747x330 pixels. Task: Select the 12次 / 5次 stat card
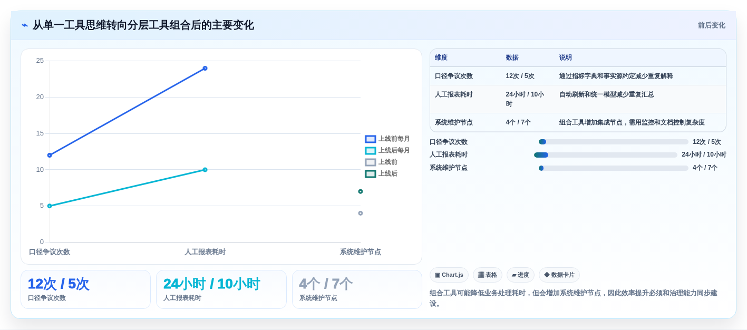(x=86, y=289)
